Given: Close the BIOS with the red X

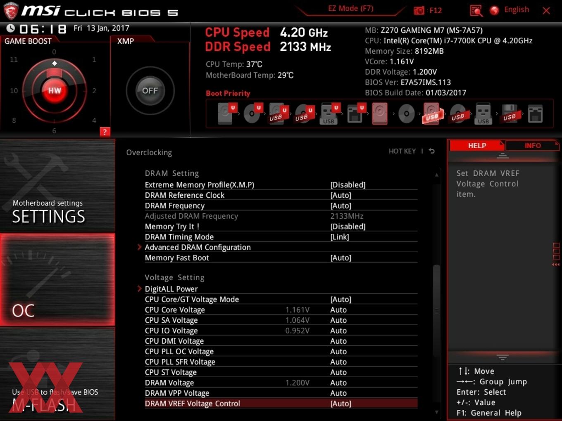Looking at the screenshot, I should tap(546, 11).
